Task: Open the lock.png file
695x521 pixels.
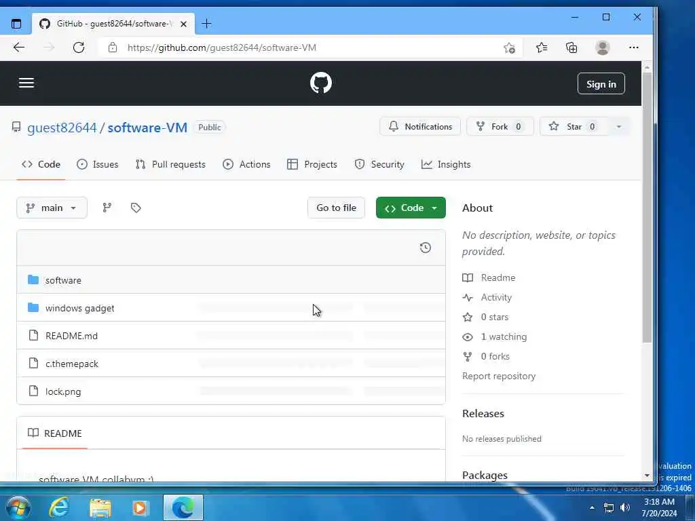Action: pyautogui.click(x=63, y=391)
